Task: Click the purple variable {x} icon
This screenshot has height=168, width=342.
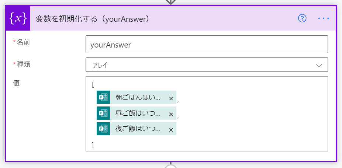Action: click(x=18, y=18)
